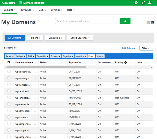Open the Domains menu
The width and height of the screenshot is (157, 139).
pyautogui.click(x=10, y=10)
